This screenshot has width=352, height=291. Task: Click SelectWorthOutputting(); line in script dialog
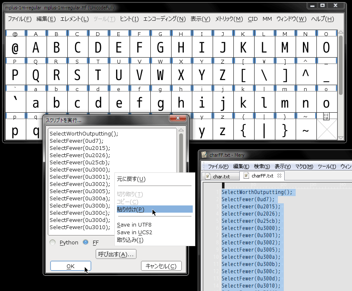pos(84,133)
